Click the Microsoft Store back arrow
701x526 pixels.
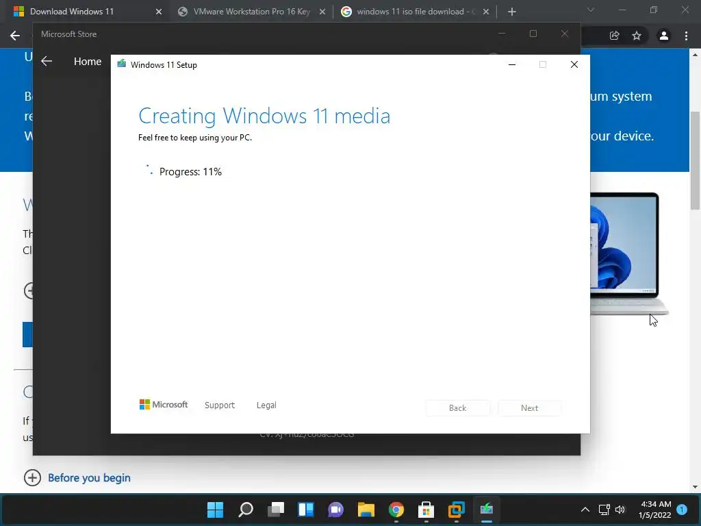(47, 61)
